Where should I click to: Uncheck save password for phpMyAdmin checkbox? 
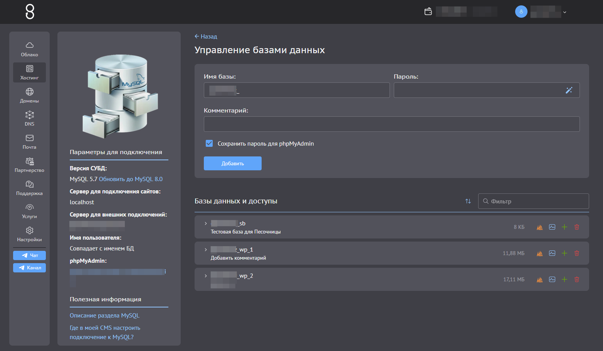pos(209,143)
